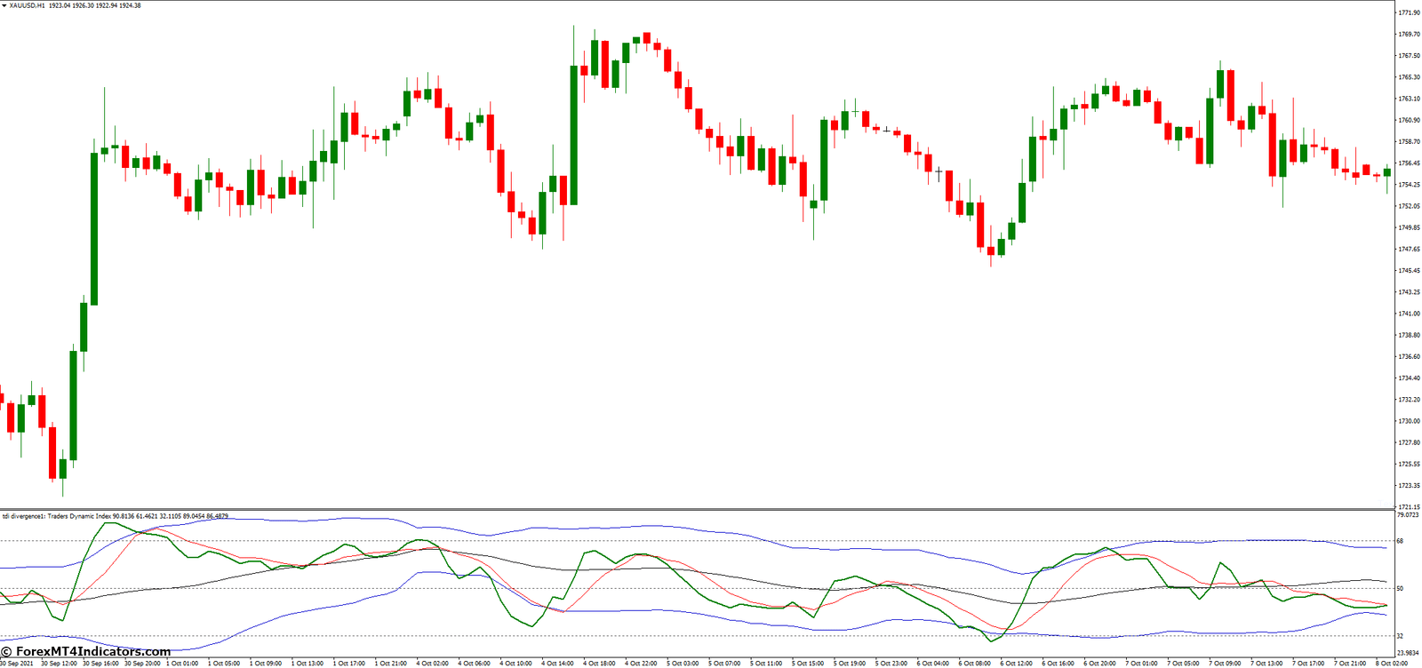1422x668 pixels.
Task: Click the triangle arrow beside XAUUSD,H1
Action: [4, 5]
